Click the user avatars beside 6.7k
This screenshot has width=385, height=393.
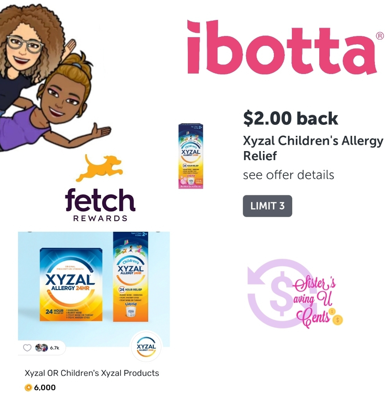coord(41,348)
